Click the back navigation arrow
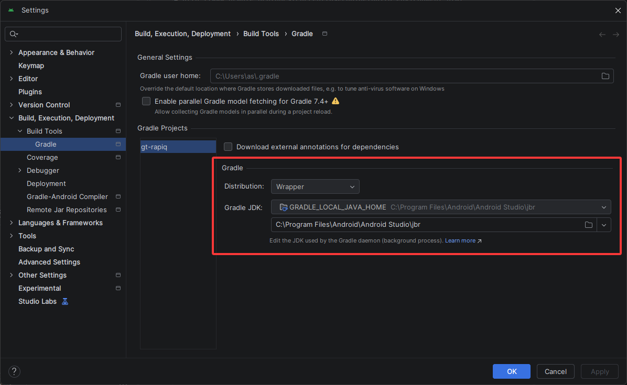627x385 pixels. [x=602, y=35]
